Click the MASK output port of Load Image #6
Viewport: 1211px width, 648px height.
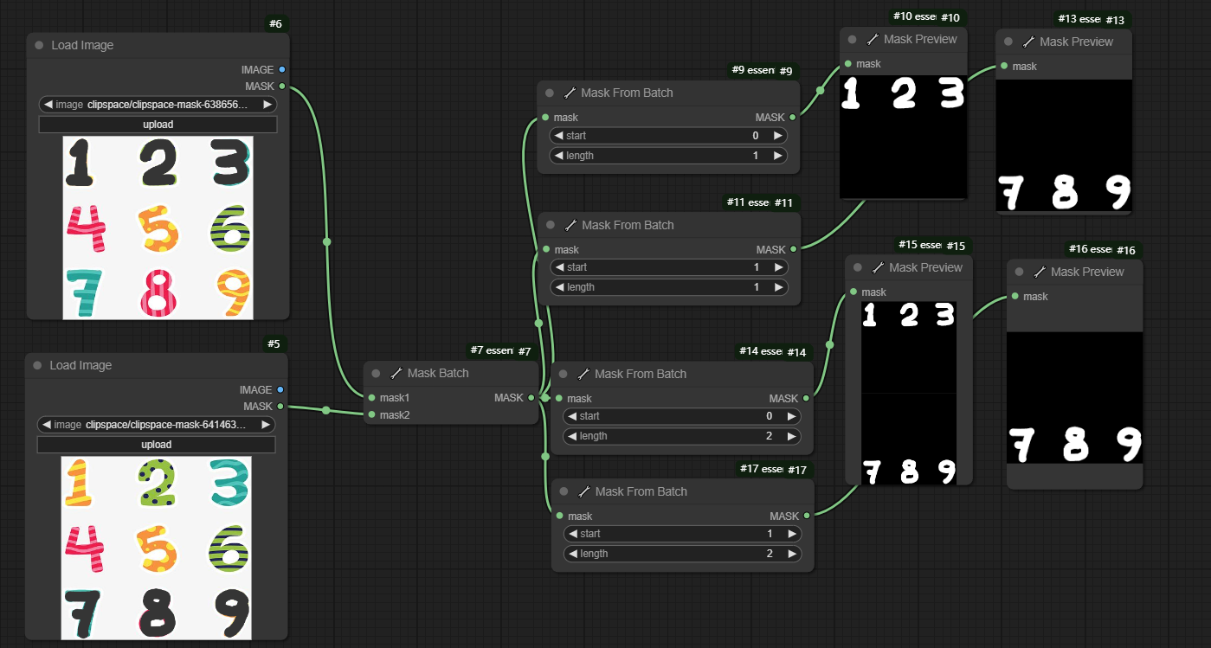(x=282, y=87)
